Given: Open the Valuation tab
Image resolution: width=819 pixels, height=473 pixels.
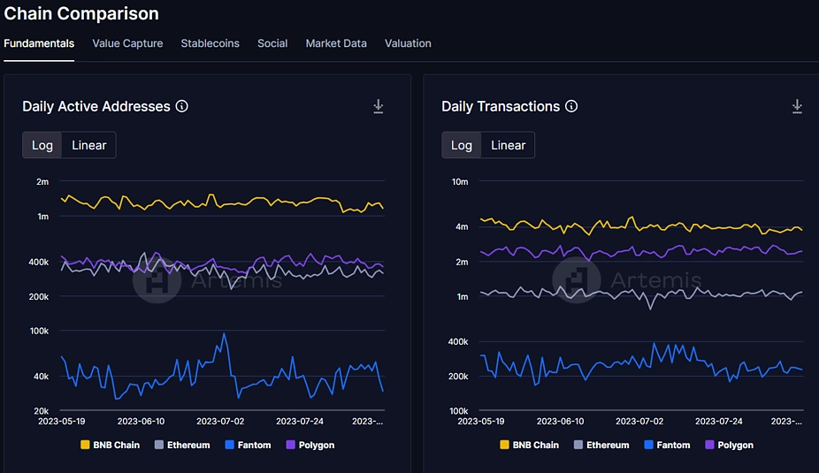Looking at the screenshot, I should coord(408,43).
